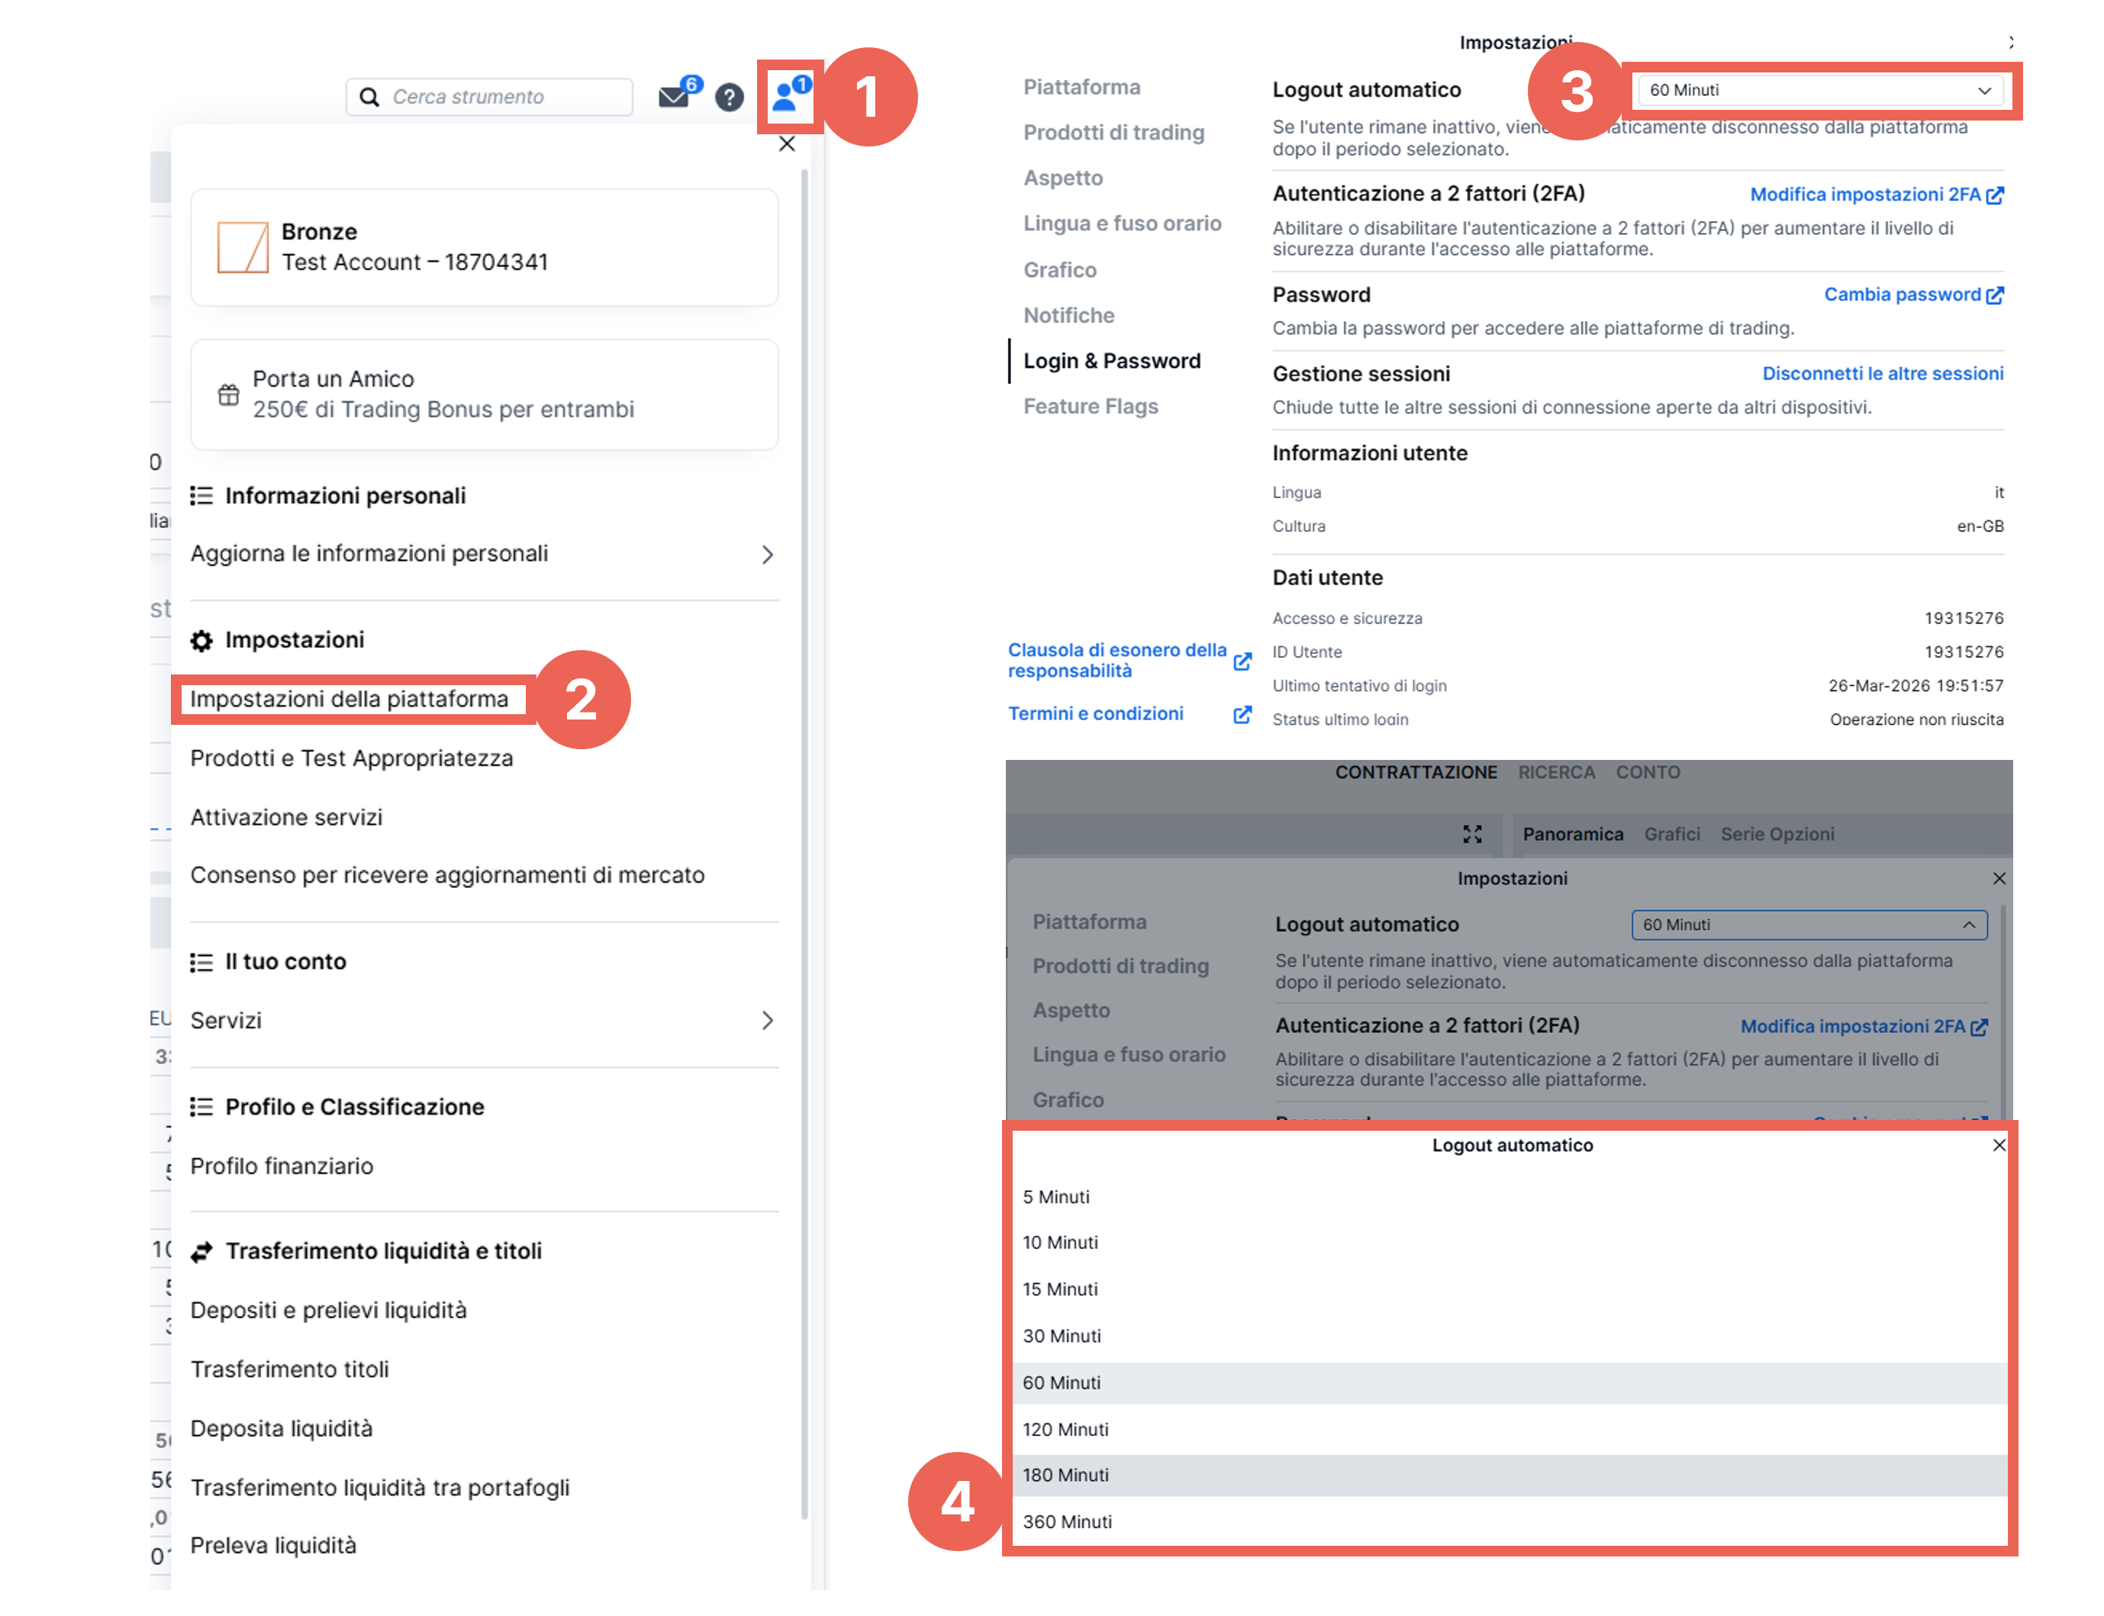Open Profilo finanziario
Image resolution: width=2104 pixels, height=1616 pixels.
[281, 1166]
